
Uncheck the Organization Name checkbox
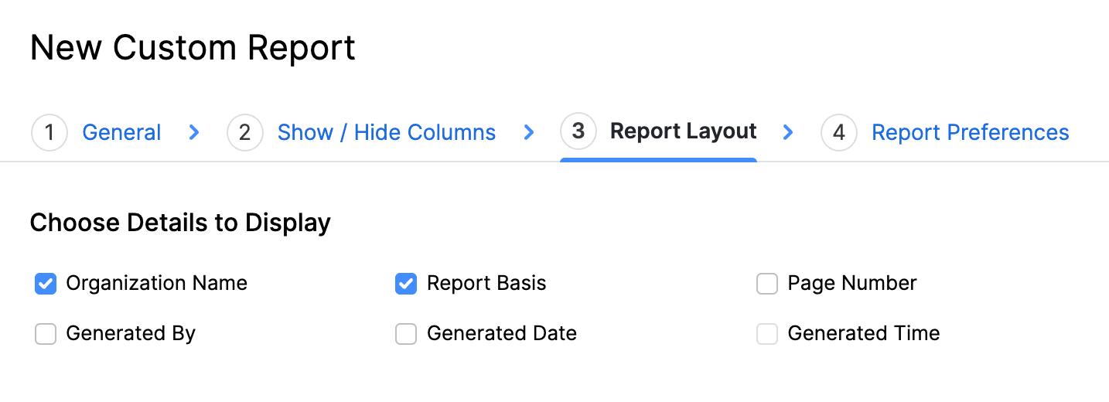click(46, 284)
